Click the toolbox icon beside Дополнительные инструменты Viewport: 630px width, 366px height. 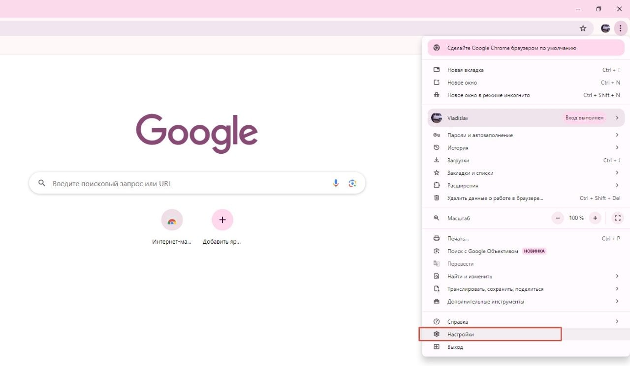pos(436,301)
